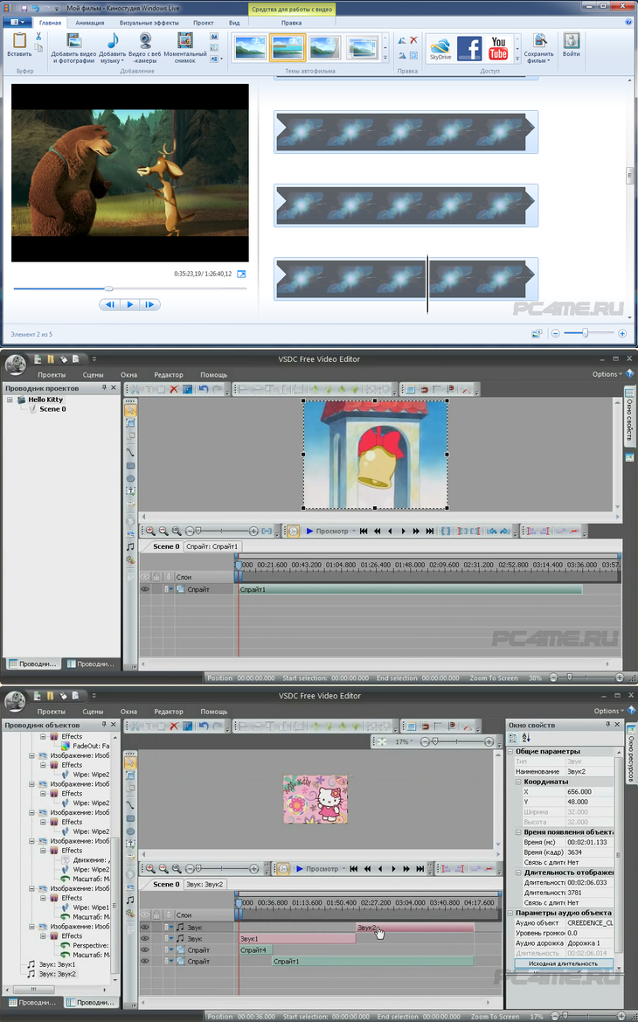Click categorized view icon in properties panel
The width and height of the screenshot is (638, 1022).
513,738
